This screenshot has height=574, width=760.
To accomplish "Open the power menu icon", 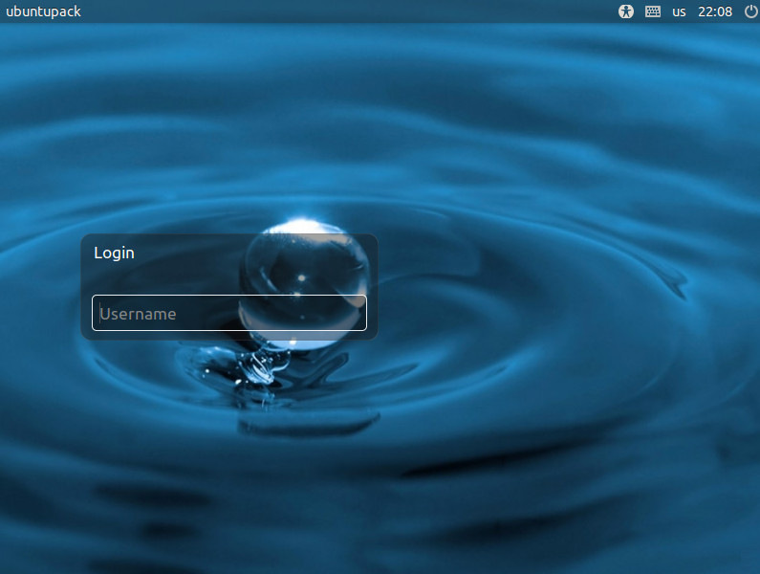I will coord(750,11).
